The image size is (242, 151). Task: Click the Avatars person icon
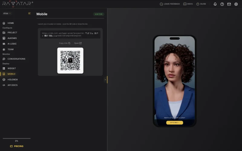point(4,38)
